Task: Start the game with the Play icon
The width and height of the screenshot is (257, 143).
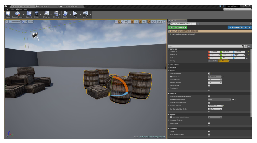Action: [x=75, y=14]
